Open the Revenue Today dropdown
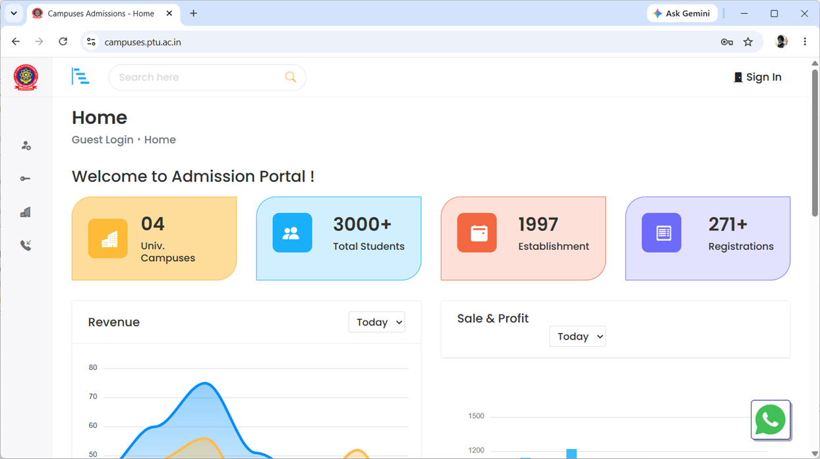Viewport: 820px width, 459px height. (376, 322)
